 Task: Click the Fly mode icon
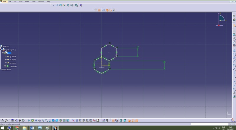(x=29, y=121)
